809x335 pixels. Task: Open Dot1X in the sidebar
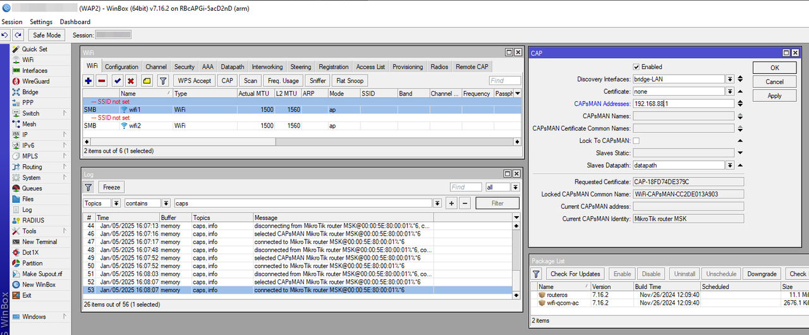(x=30, y=253)
